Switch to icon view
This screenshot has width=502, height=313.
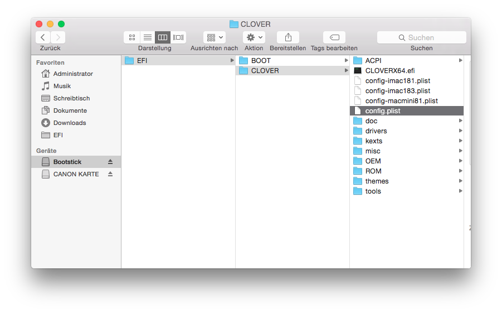[132, 37]
